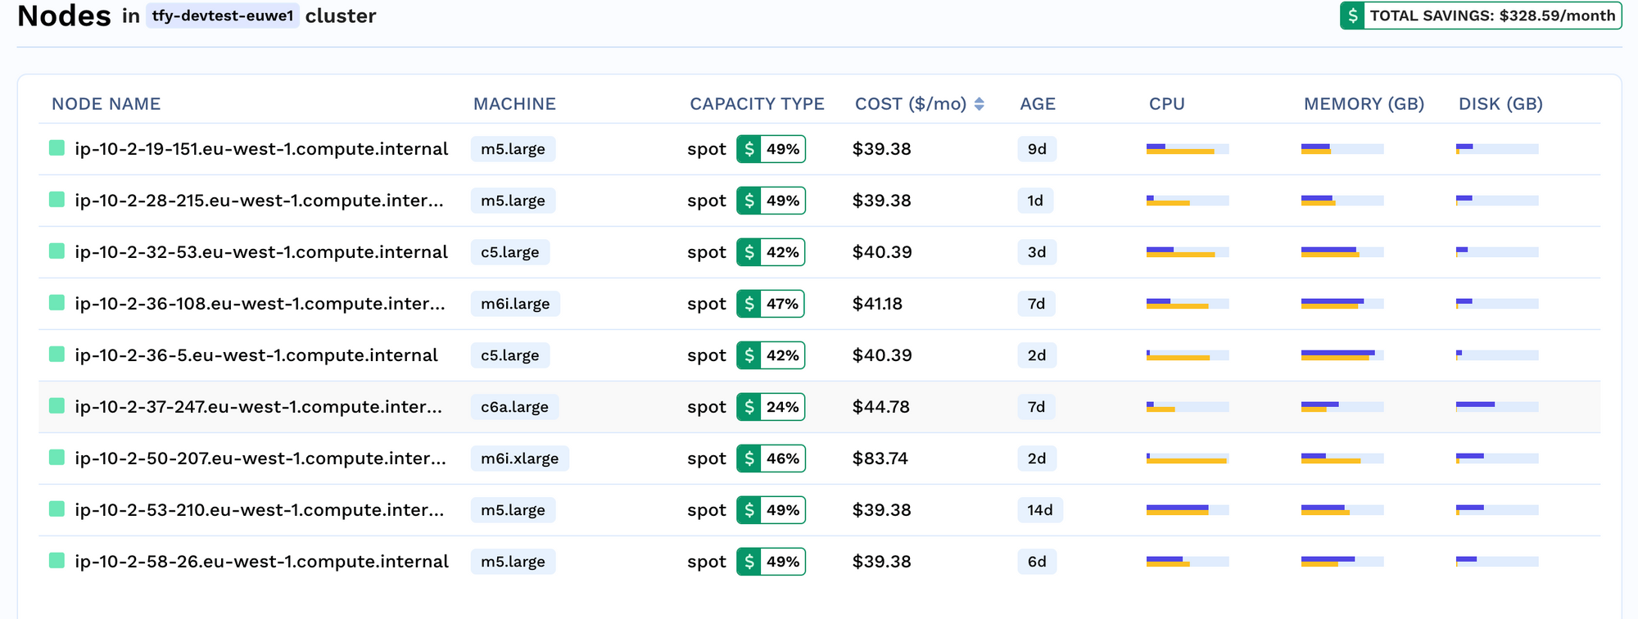
Task: Open node ip-10-2-58-26.eu-west-1.compute.internal
Action: click(x=261, y=562)
